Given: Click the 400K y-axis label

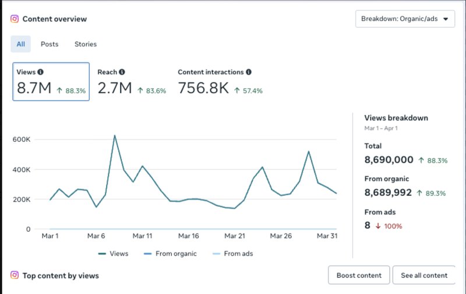Looking at the screenshot, I should coord(22,170).
